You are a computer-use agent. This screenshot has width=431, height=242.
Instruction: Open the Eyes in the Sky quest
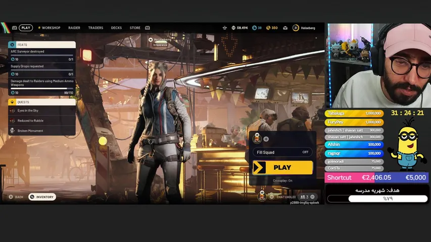pyautogui.click(x=42, y=110)
